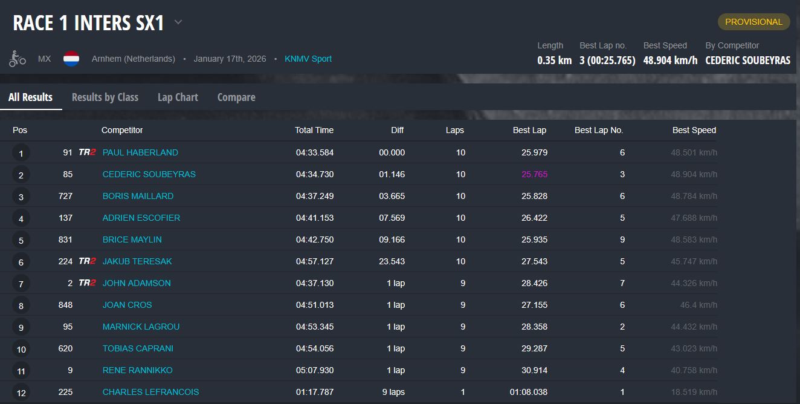Click the Netherlands flag icon
Screen dimensions: 800x404
pyautogui.click(x=71, y=59)
